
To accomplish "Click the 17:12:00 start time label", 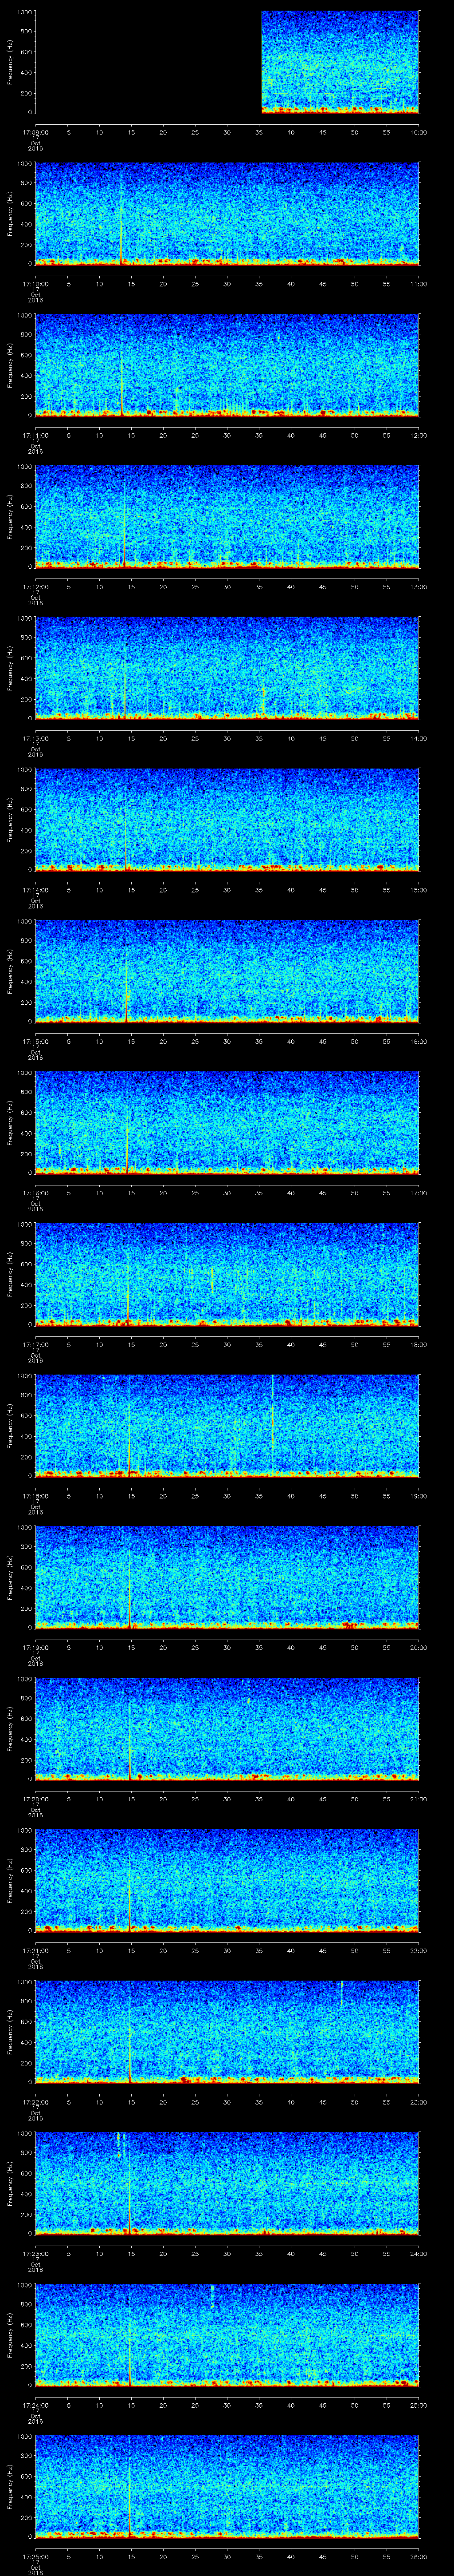I will coord(35,586).
